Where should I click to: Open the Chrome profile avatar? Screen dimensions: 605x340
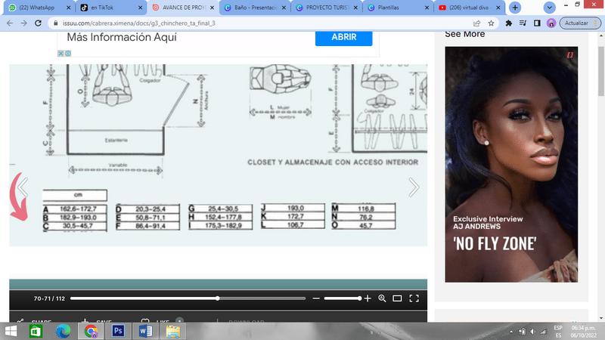click(551, 23)
